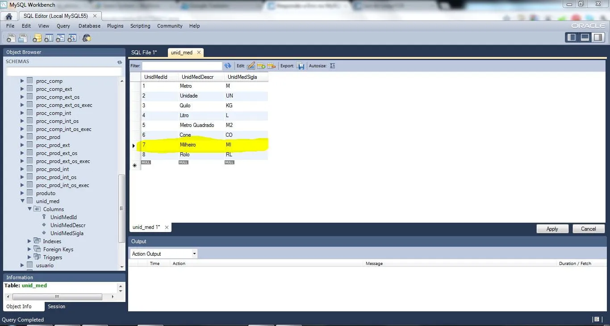
Task: Export recordset using the Export icon
Action: [x=301, y=66]
